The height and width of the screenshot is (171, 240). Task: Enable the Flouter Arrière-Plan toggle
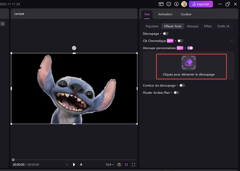176,93
